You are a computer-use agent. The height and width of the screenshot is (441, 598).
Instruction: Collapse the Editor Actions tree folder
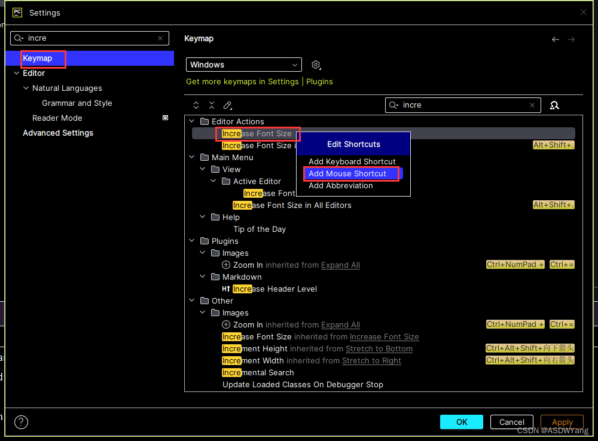[x=192, y=121]
